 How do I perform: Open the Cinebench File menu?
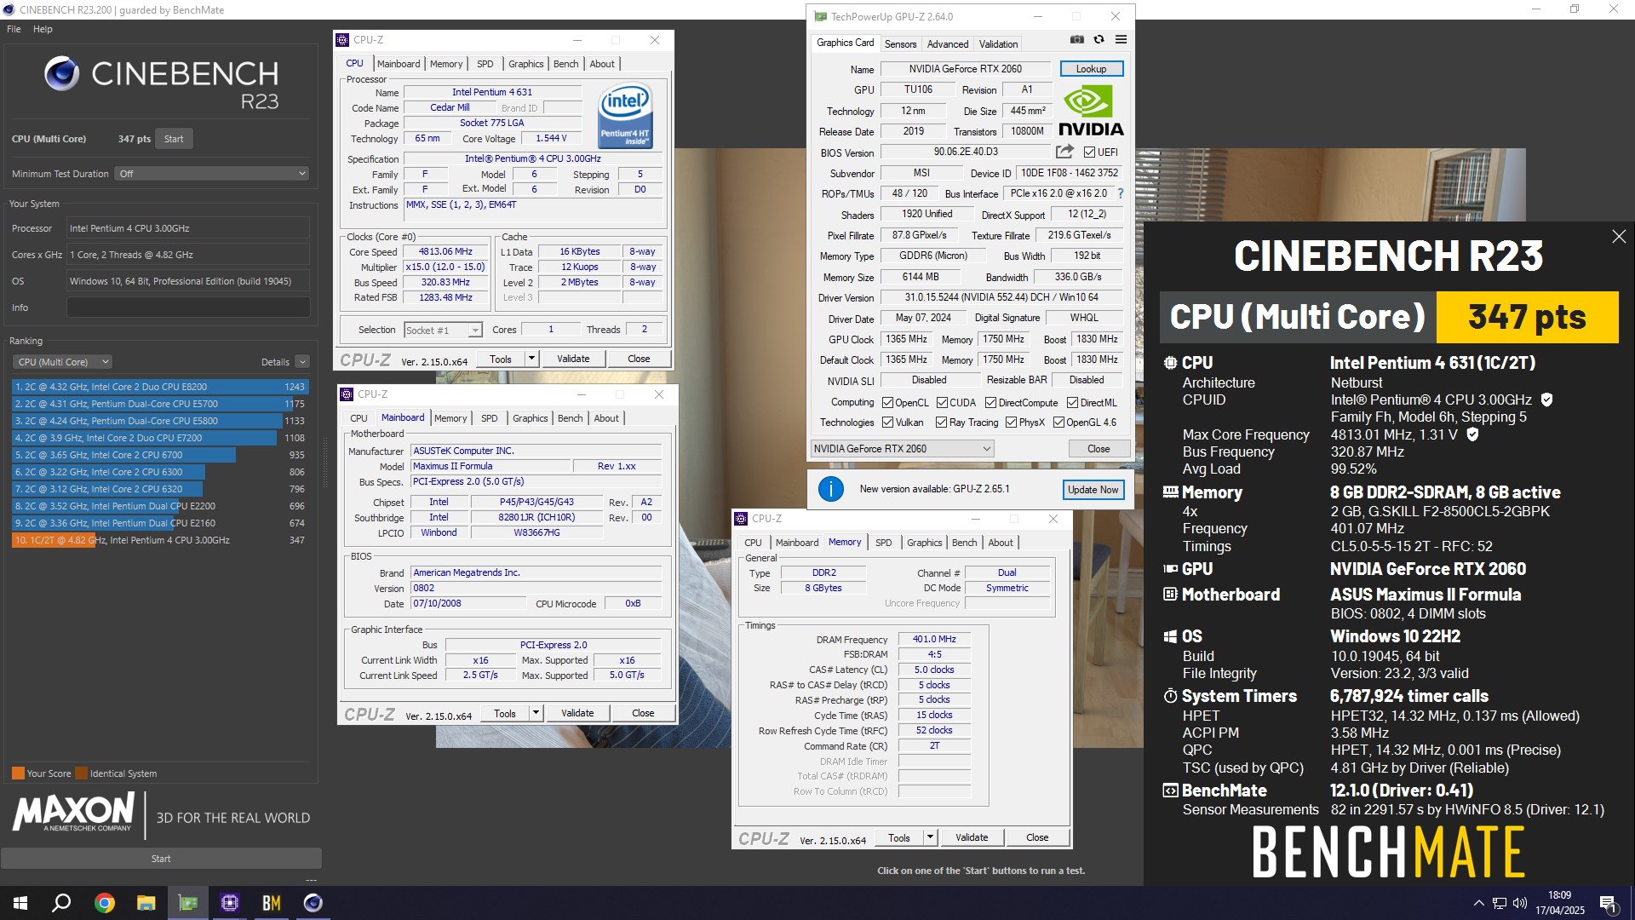(x=14, y=29)
